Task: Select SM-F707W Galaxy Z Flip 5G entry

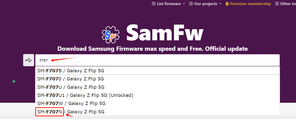Action: 158,104
